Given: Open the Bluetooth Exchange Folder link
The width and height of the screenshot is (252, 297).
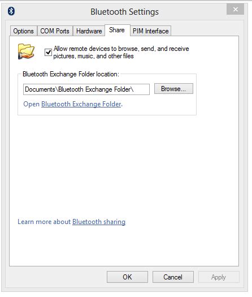Looking at the screenshot, I should 81,104.
